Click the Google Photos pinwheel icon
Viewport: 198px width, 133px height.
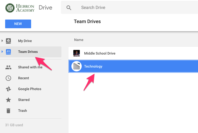pos(8,89)
